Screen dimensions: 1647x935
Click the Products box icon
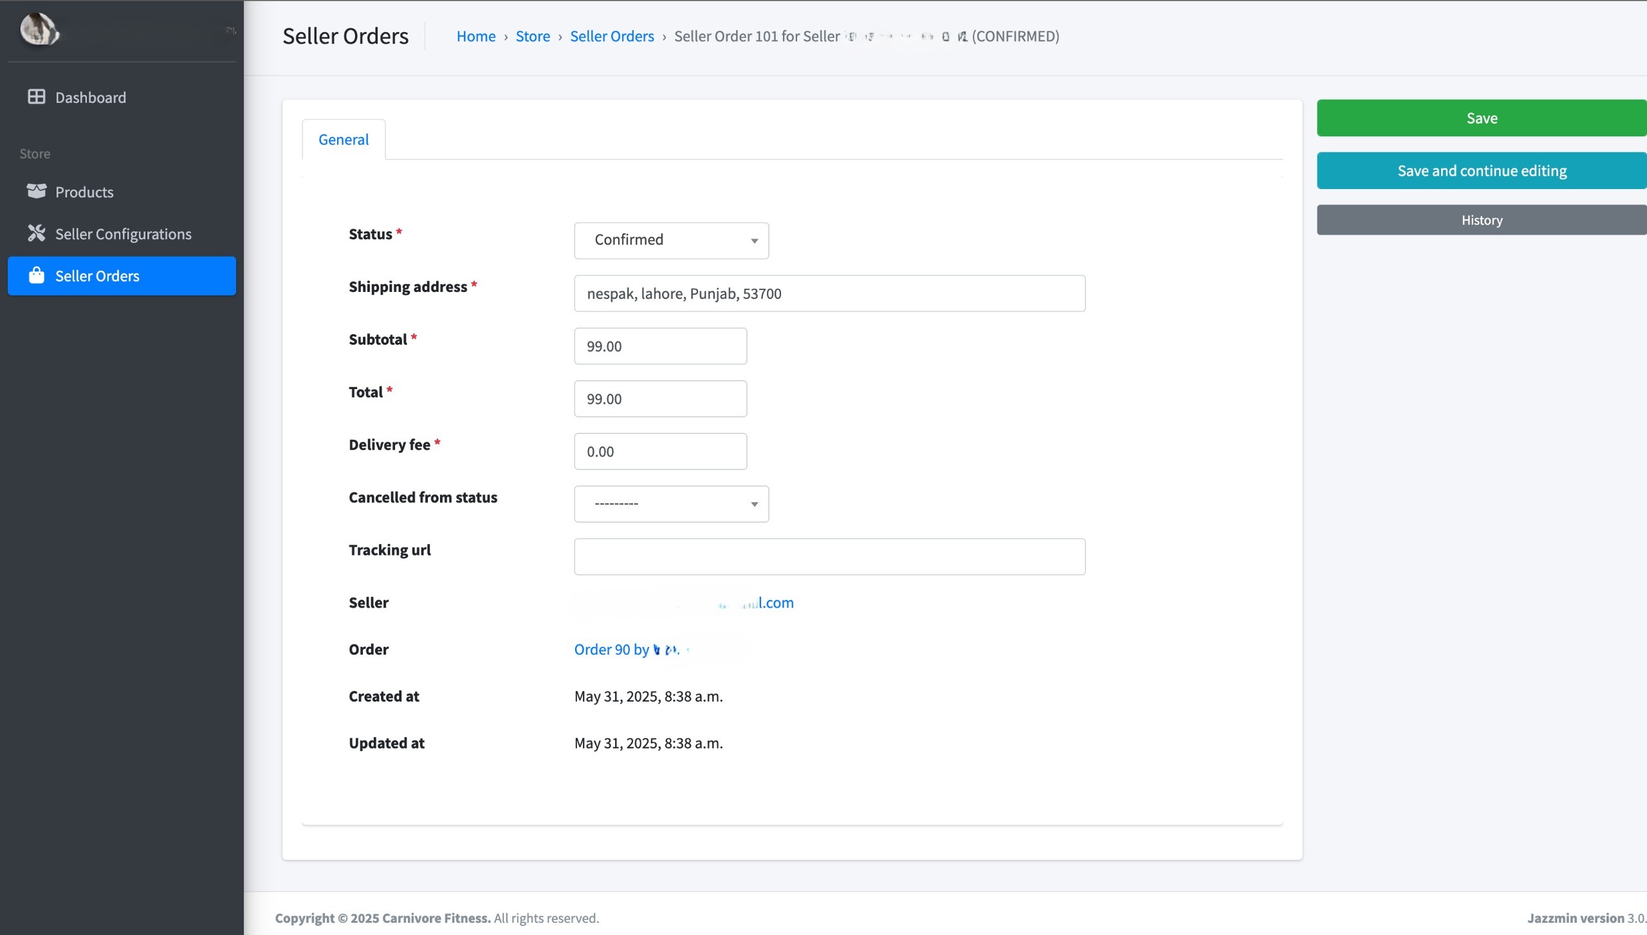pos(37,191)
